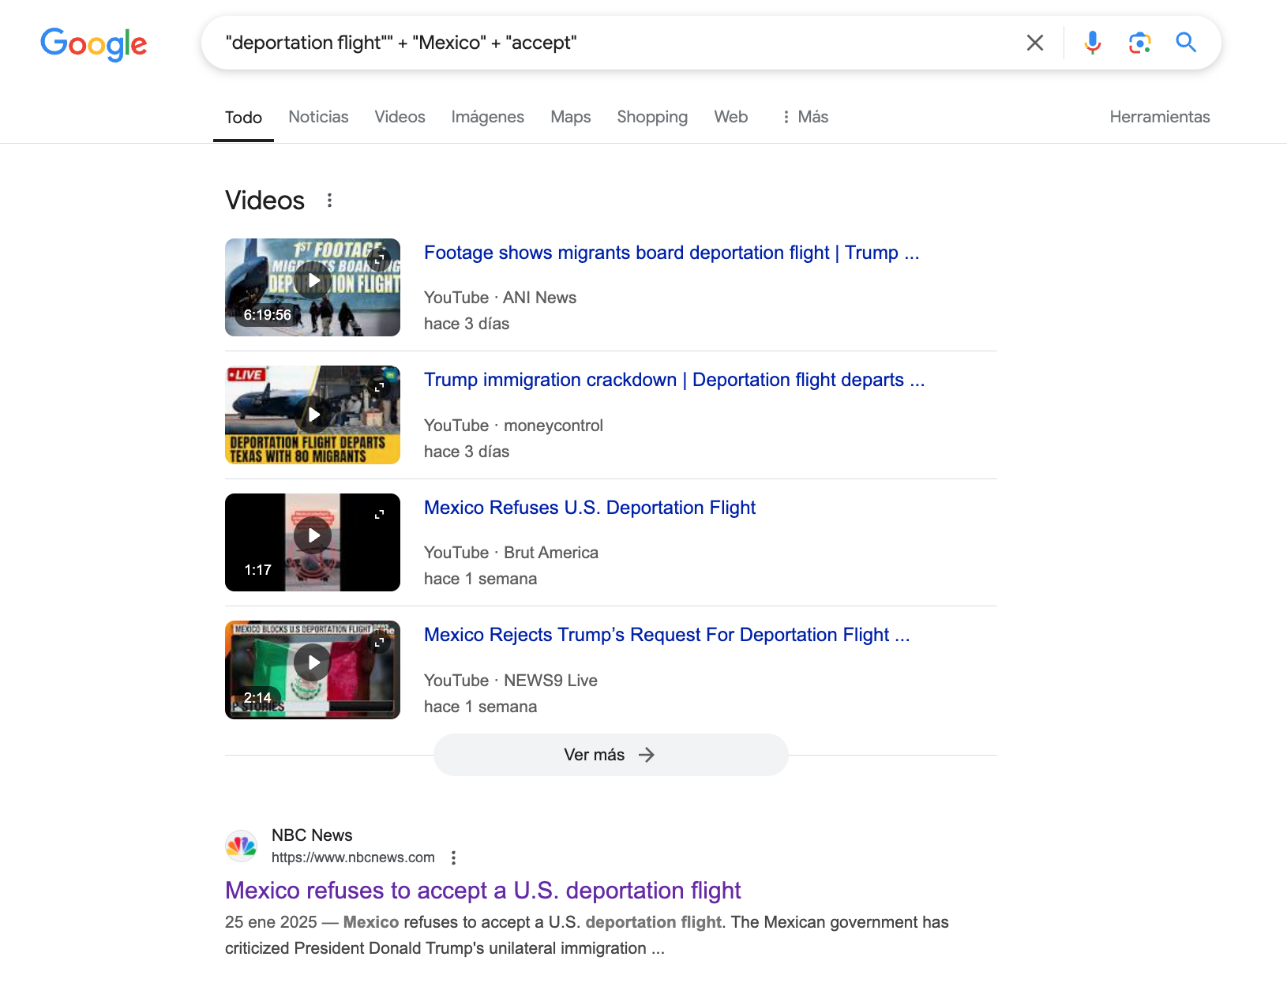Open Mexico Refuses U.S. Deportation Flight link
1287x998 pixels.
[589, 508]
